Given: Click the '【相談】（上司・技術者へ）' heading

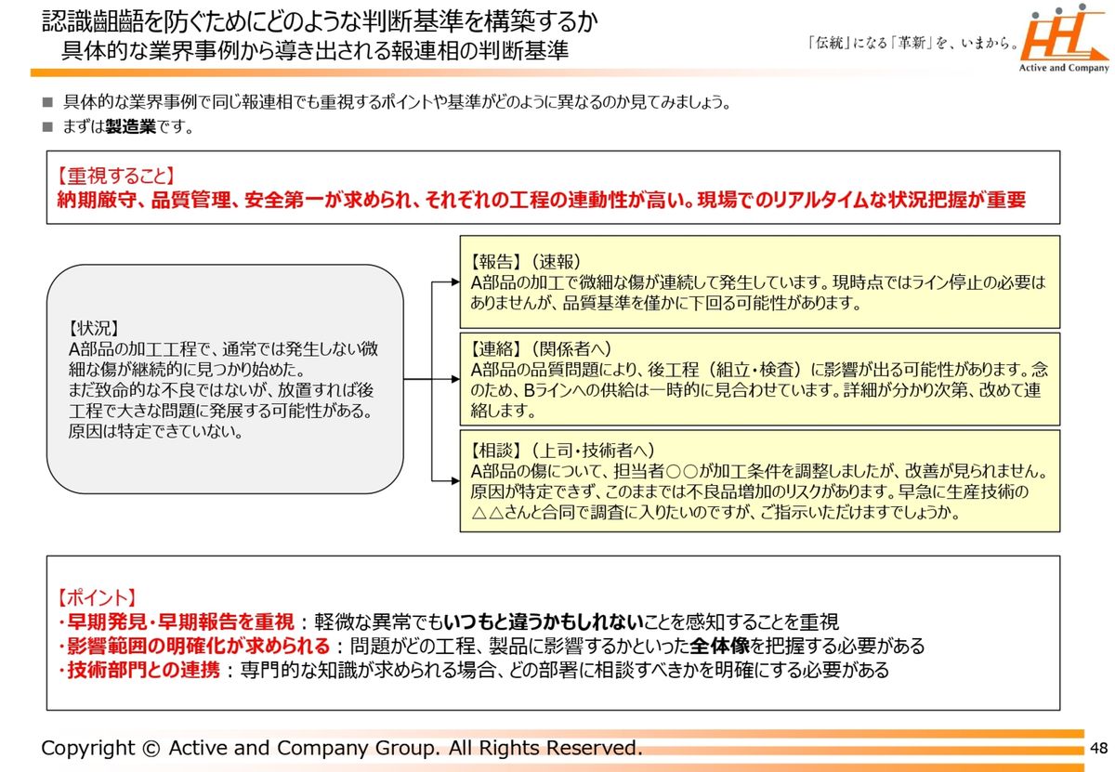Looking at the screenshot, I should [x=563, y=450].
